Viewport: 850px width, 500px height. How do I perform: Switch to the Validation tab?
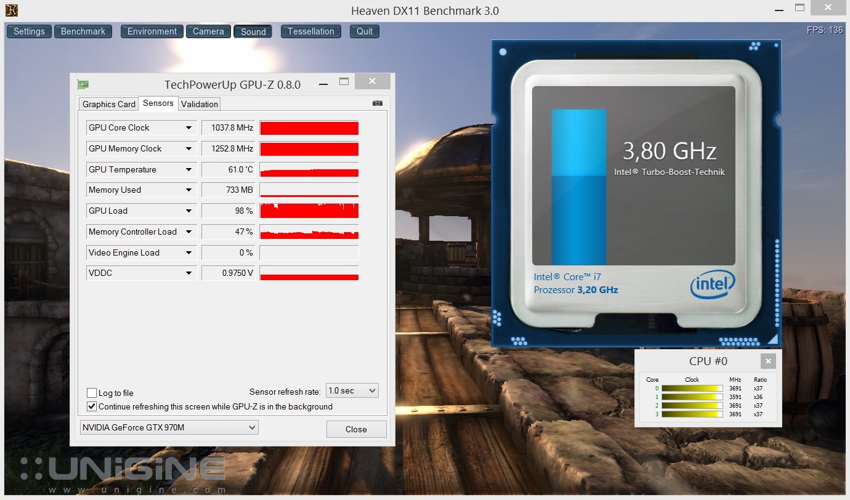point(200,104)
